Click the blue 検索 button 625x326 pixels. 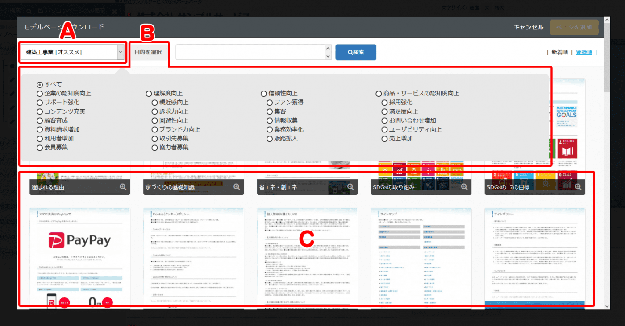(356, 52)
